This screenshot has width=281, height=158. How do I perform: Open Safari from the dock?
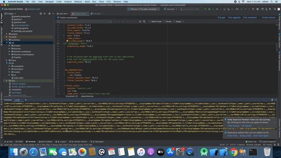point(33,152)
